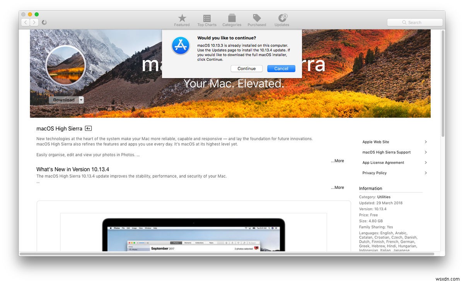
Task: Go back with the left arrow button
Action: (x=26, y=22)
